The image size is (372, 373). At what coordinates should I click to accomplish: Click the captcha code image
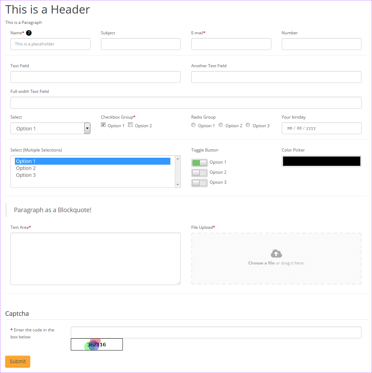(97, 344)
